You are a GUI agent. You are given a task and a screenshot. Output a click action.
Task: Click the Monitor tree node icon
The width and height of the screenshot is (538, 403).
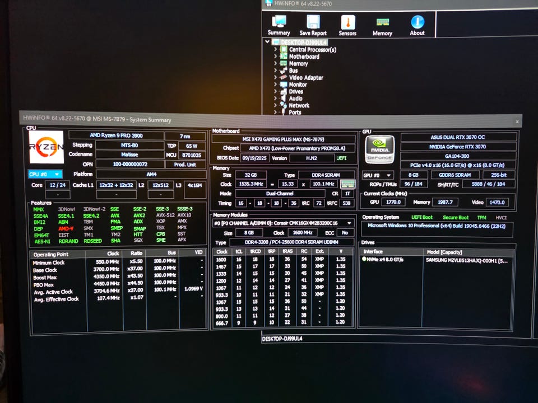point(284,85)
